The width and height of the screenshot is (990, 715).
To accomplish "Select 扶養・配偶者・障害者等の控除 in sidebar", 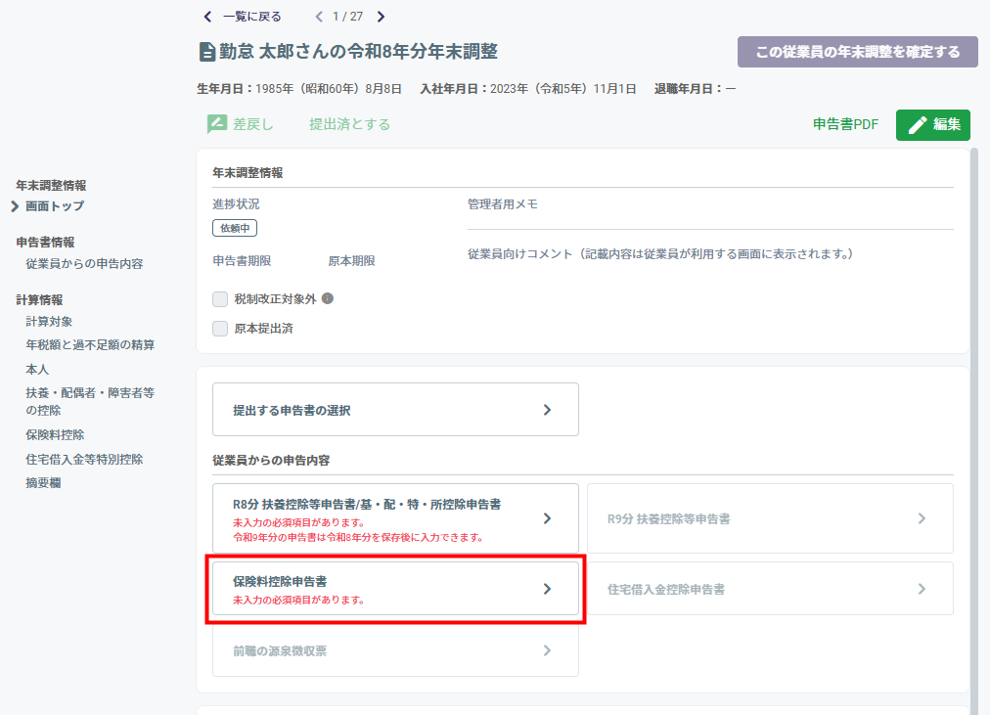I will [x=90, y=401].
